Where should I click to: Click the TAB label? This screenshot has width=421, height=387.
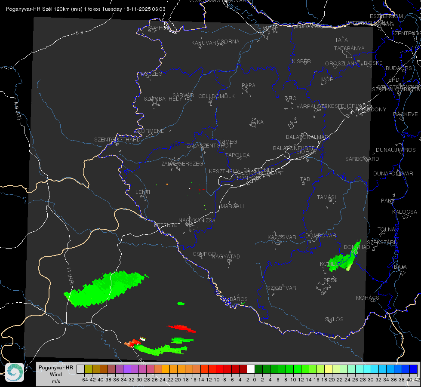click(x=305, y=179)
